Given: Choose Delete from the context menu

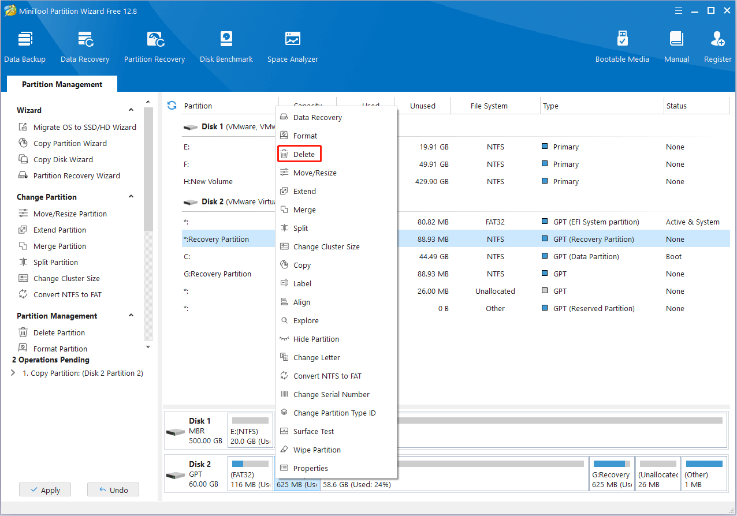Looking at the screenshot, I should [304, 154].
